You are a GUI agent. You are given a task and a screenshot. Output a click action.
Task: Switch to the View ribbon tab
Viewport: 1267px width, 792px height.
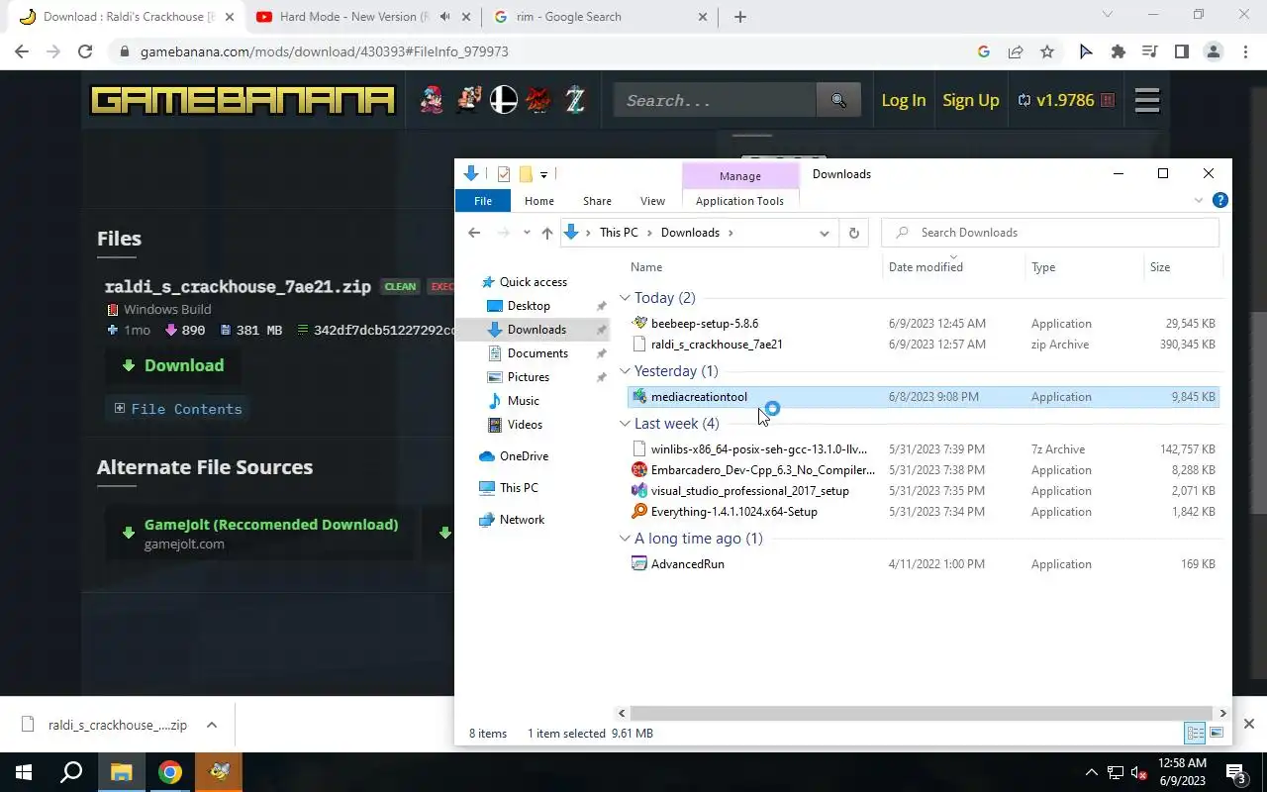click(x=652, y=201)
